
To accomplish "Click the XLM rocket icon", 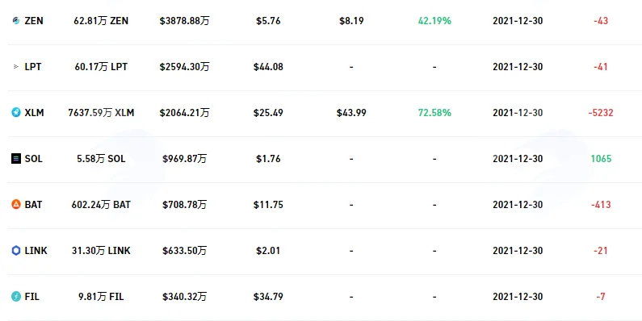I will coord(16,112).
